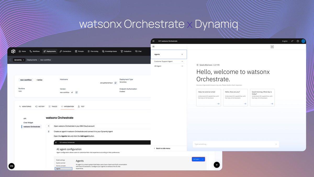The image size is (314, 177).
Task: Select API in integration sidebar
Action: click(25, 119)
